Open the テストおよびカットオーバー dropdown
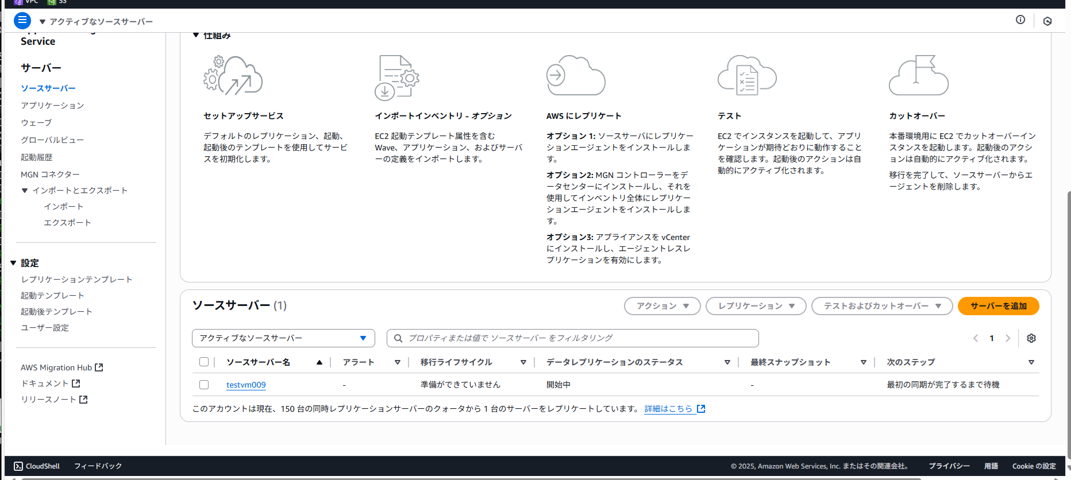 click(x=882, y=306)
